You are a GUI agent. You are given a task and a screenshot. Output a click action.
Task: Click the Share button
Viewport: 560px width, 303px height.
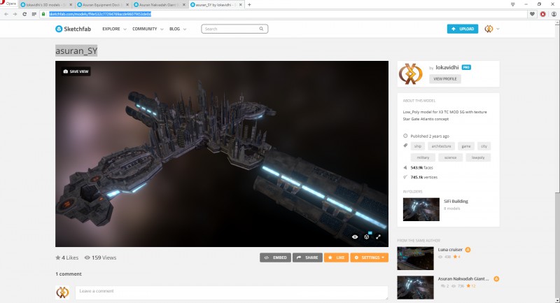point(307,258)
